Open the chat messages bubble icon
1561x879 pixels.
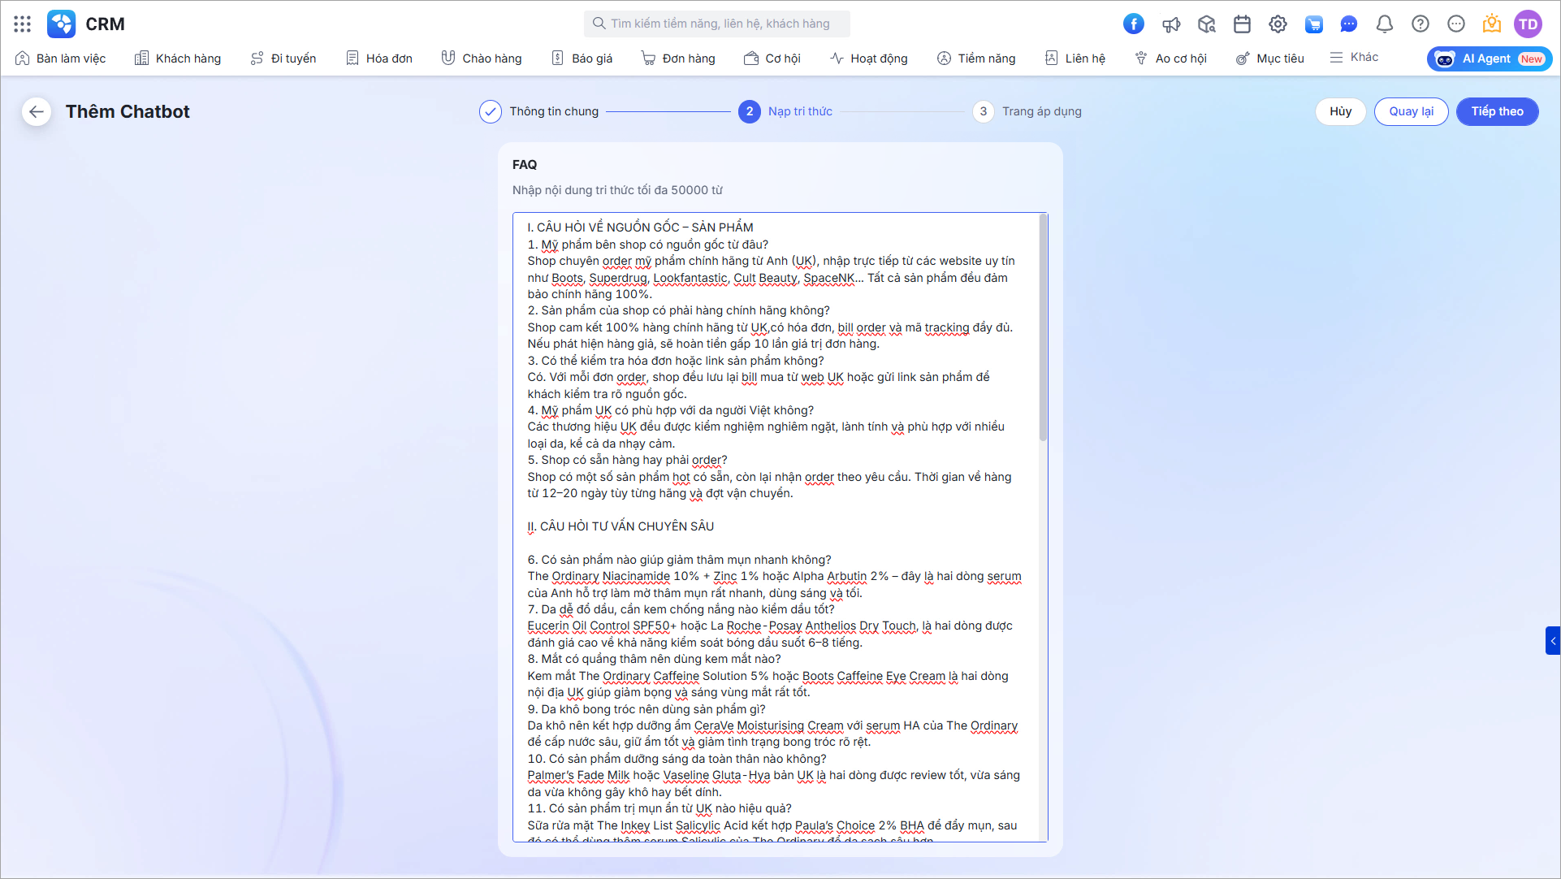tap(1349, 24)
